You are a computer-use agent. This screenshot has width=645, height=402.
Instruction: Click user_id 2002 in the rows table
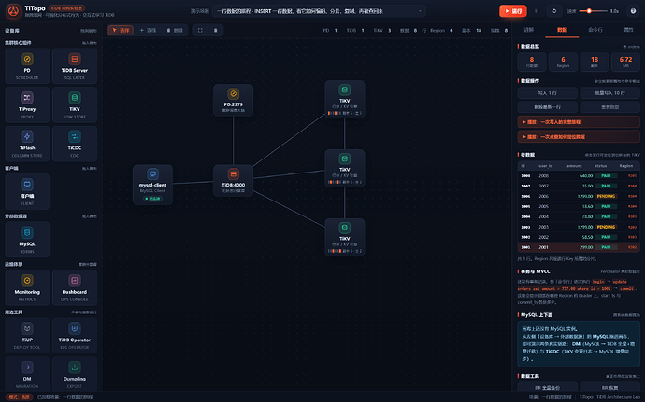(543, 237)
